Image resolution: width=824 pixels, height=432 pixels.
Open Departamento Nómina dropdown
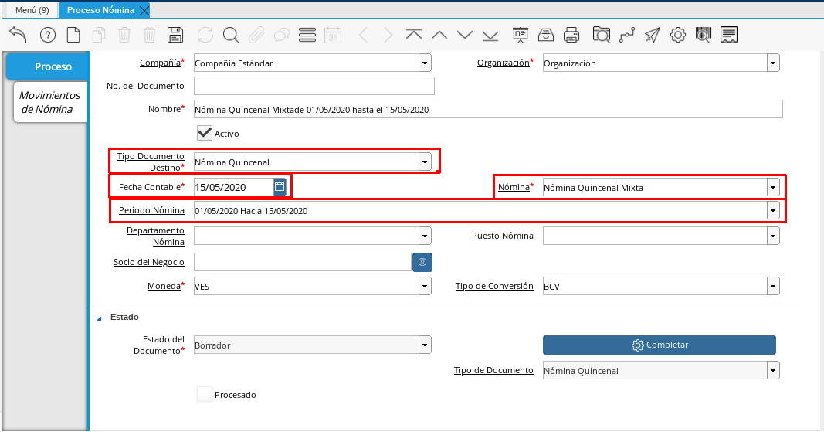426,236
